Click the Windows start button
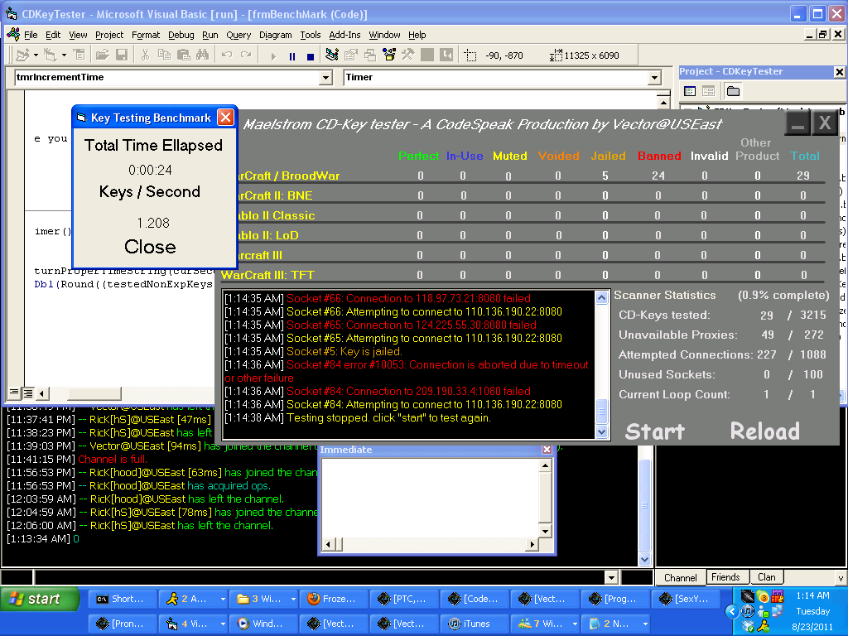The width and height of the screenshot is (848, 636). pyautogui.click(x=41, y=600)
